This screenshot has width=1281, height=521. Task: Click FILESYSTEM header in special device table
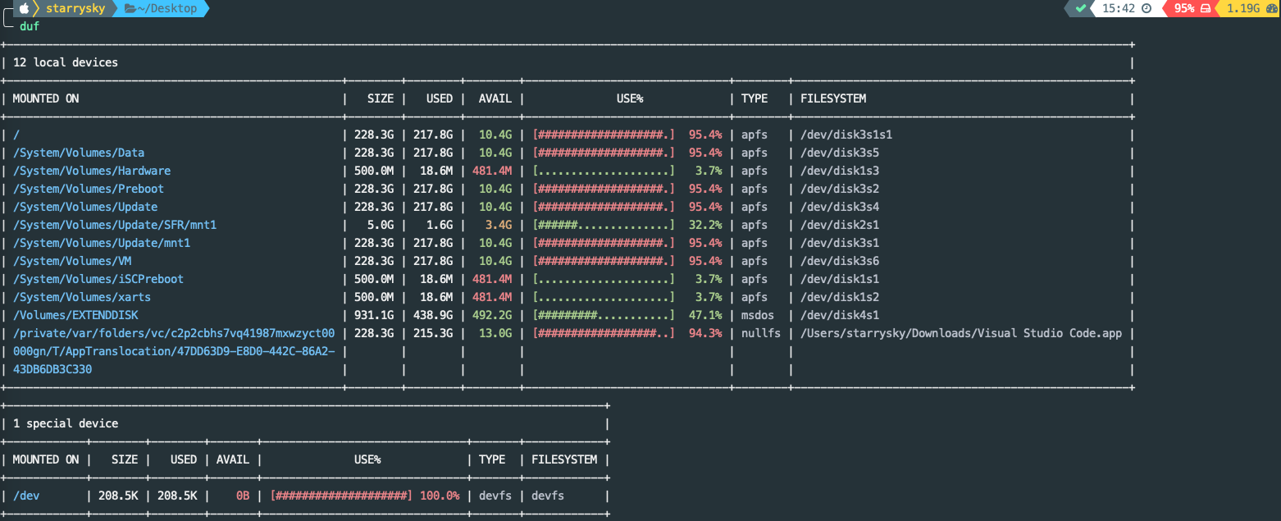click(564, 459)
